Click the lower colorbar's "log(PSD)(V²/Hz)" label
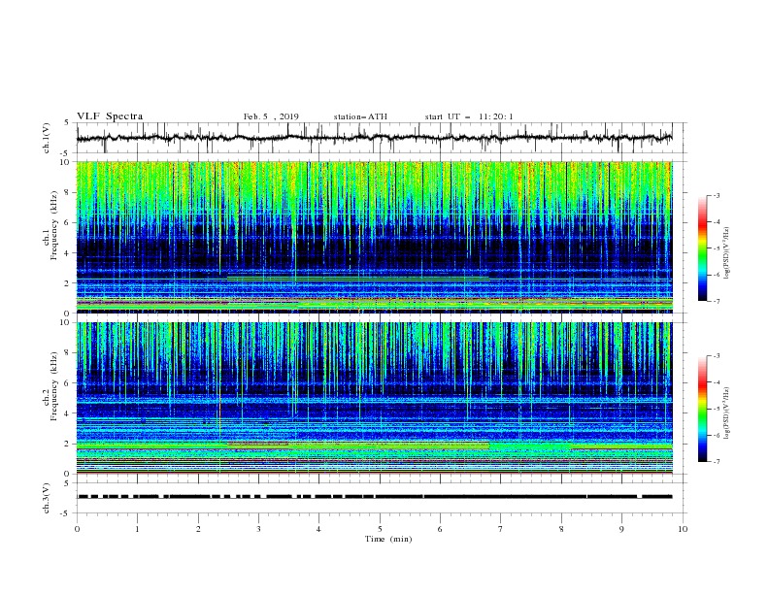This screenshot has height=594, width=769. 726,413
